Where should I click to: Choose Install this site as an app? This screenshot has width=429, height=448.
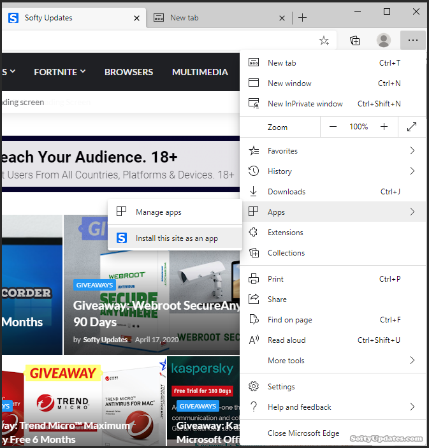pyautogui.click(x=175, y=238)
